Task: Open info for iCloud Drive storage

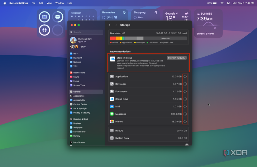Action: pos(185,99)
